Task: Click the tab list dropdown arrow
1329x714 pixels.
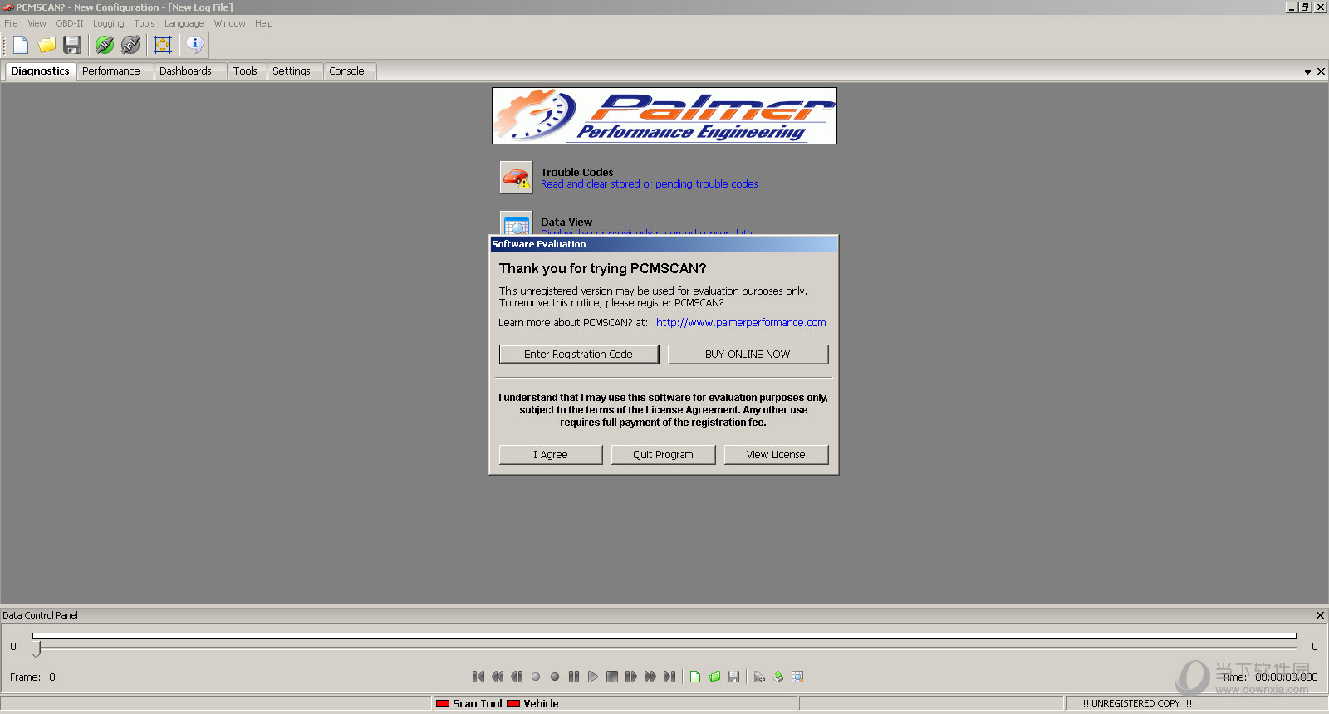Action: click(1307, 72)
